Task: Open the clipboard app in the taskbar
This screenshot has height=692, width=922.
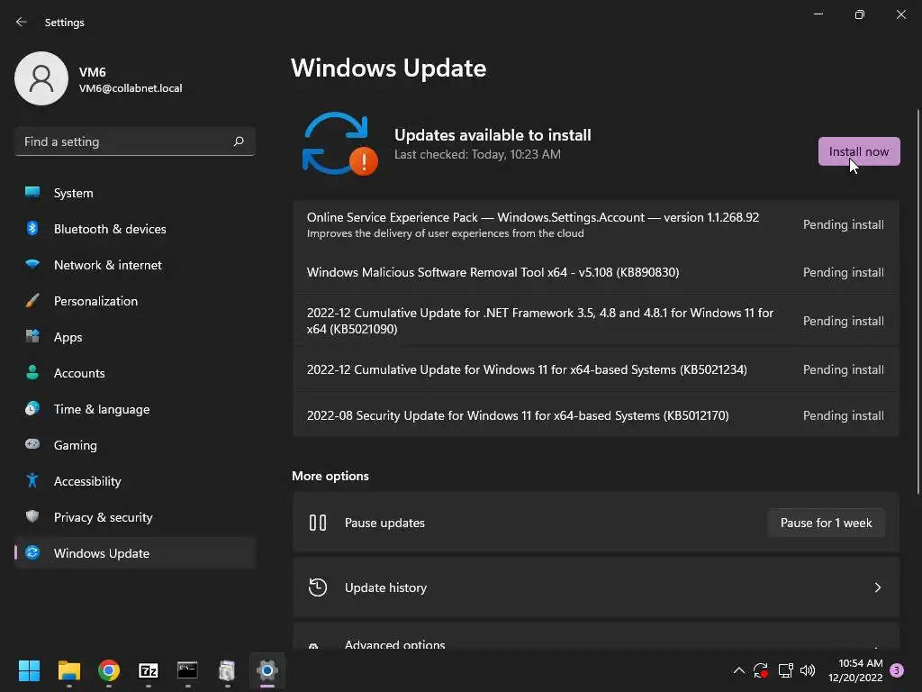Action: 227,670
